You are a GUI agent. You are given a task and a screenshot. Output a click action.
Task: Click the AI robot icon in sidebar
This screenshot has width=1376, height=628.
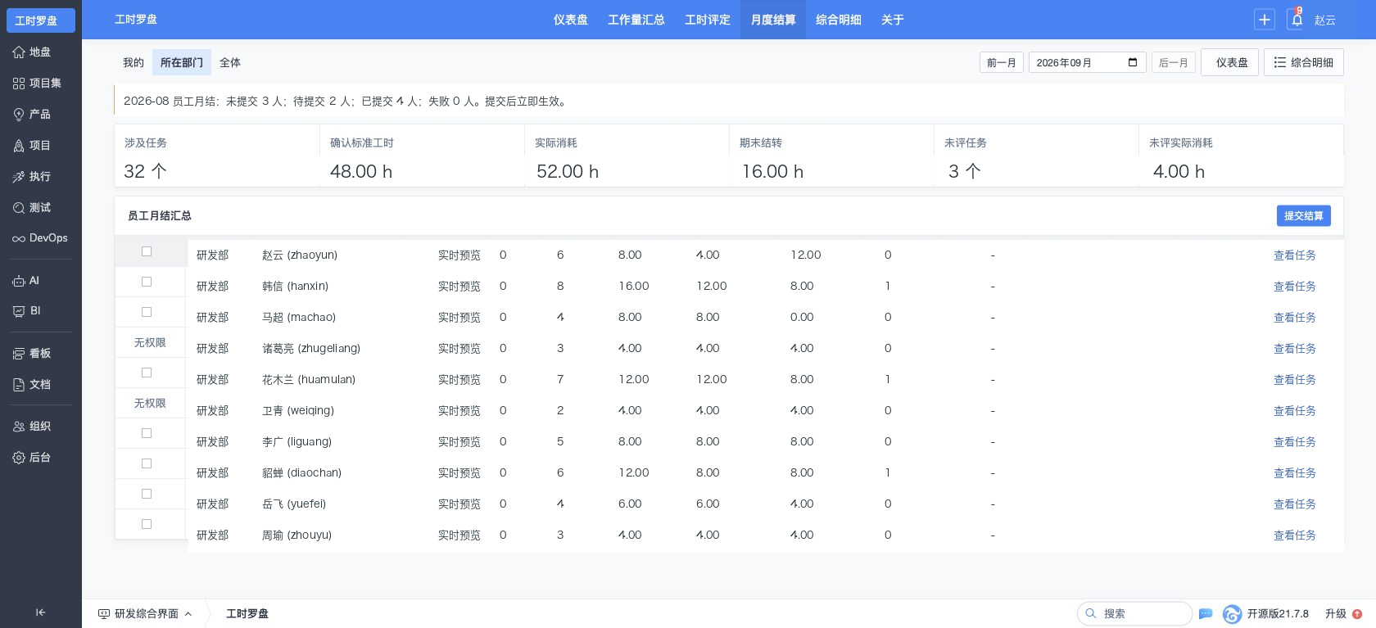(x=19, y=281)
